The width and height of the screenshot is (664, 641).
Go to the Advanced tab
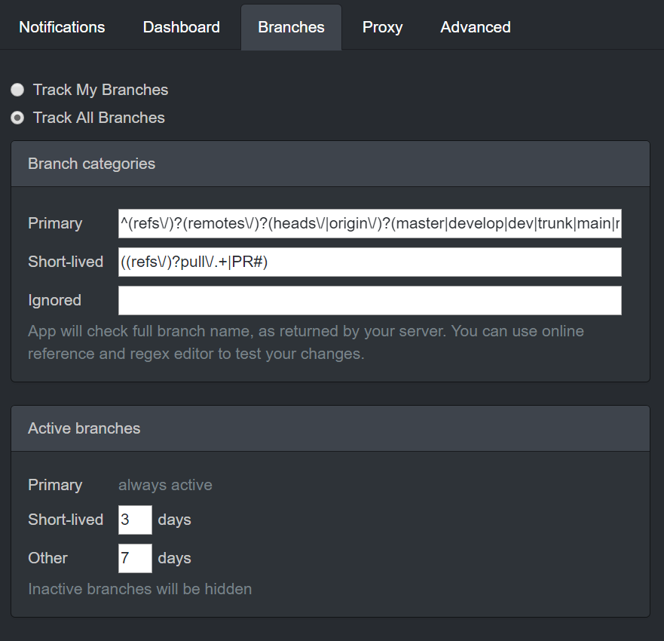475,27
